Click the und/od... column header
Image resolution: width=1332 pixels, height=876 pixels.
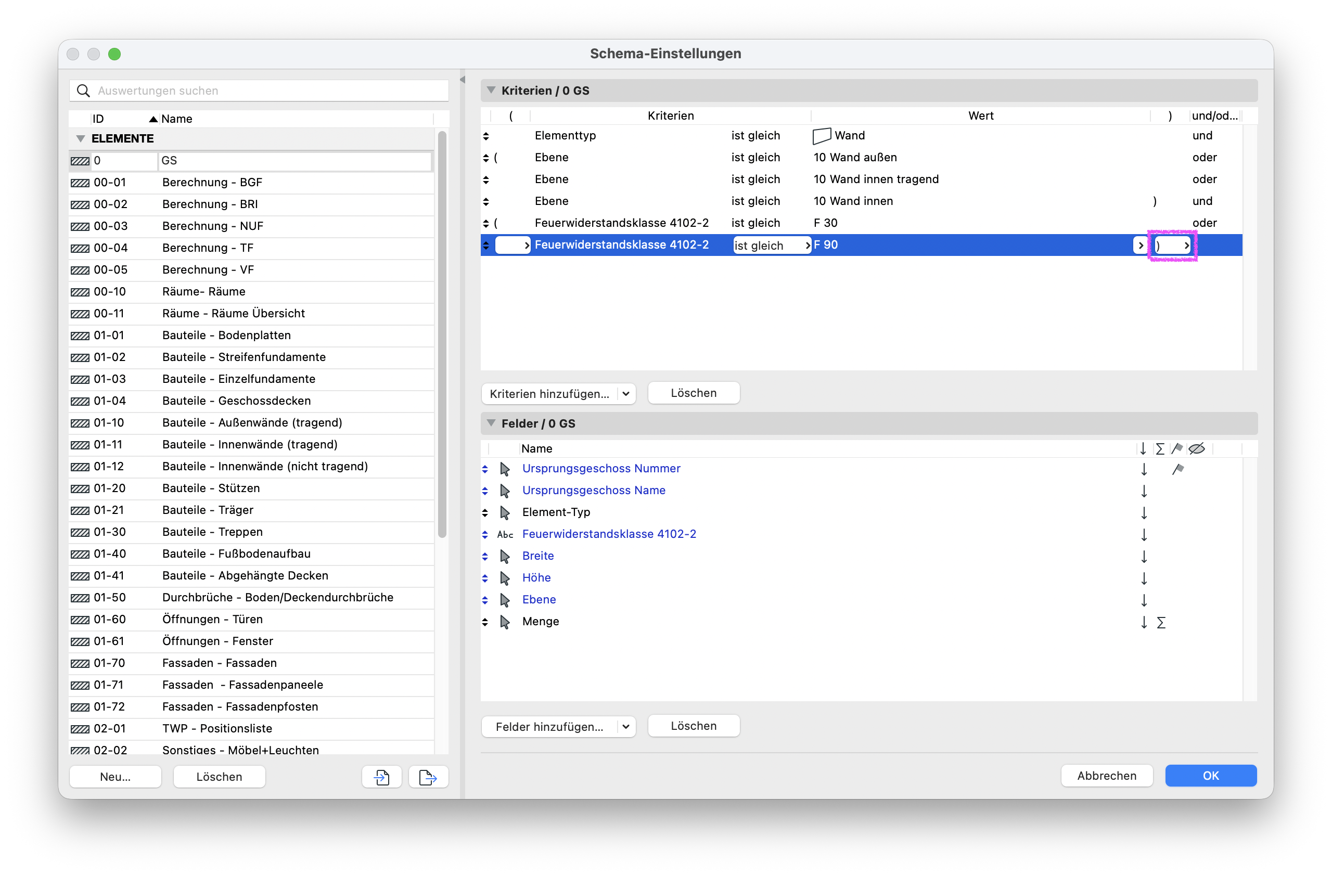click(1214, 116)
